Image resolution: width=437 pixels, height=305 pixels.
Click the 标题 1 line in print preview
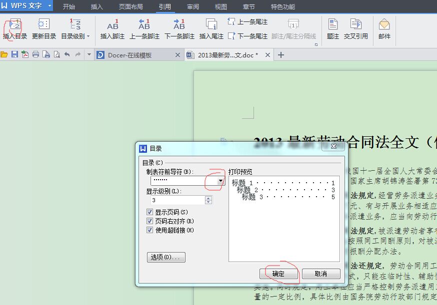click(x=283, y=183)
